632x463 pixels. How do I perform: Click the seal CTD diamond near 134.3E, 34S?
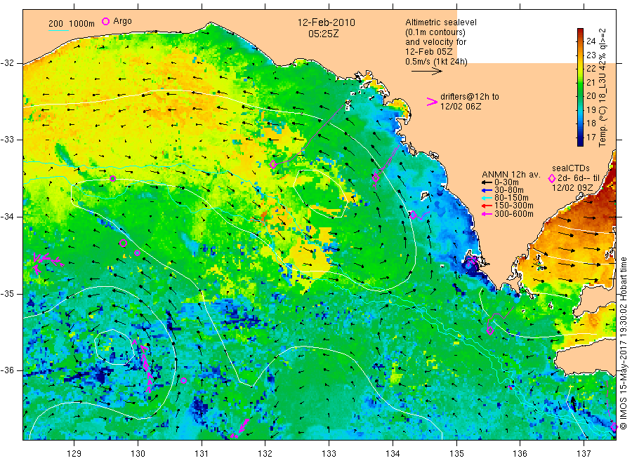pyautogui.click(x=413, y=215)
